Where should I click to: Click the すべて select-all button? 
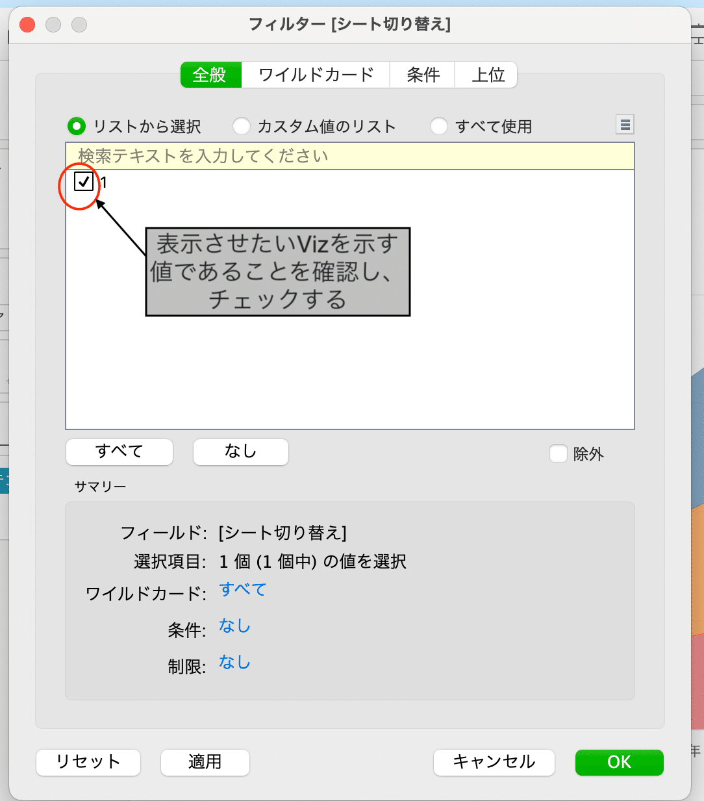pyautogui.click(x=119, y=451)
